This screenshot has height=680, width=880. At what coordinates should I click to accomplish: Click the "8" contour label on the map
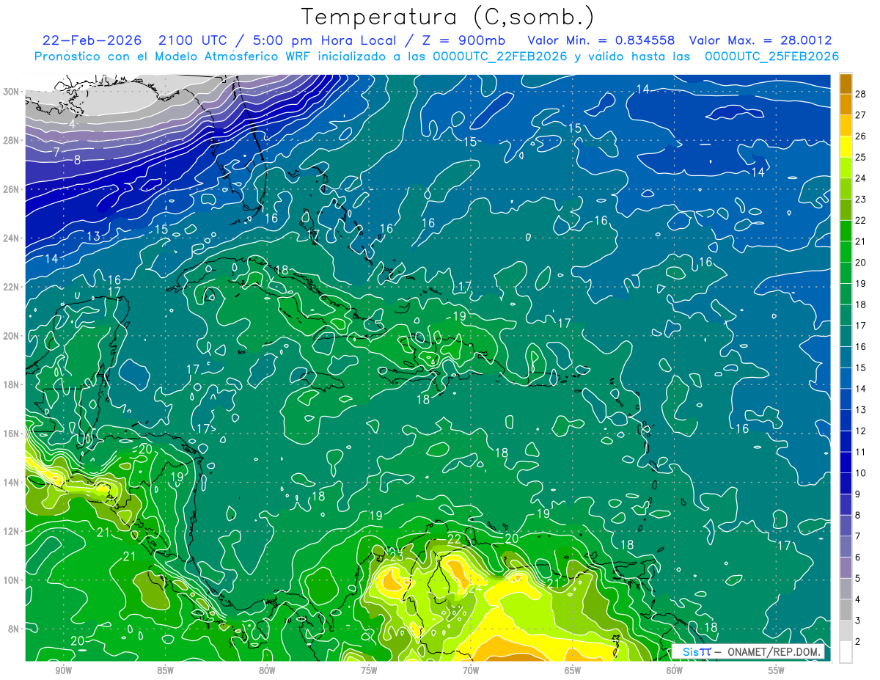coord(78,160)
